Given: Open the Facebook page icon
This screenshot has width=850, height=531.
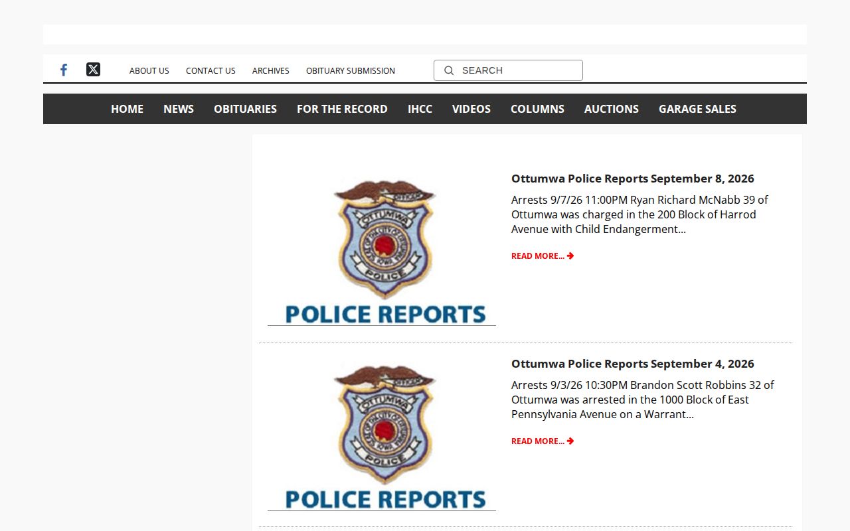Looking at the screenshot, I should click(64, 70).
